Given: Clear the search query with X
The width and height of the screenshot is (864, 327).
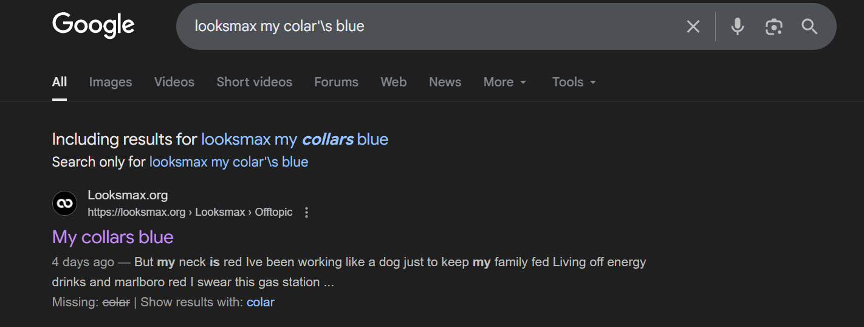Looking at the screenshot, I should [693, 27].
